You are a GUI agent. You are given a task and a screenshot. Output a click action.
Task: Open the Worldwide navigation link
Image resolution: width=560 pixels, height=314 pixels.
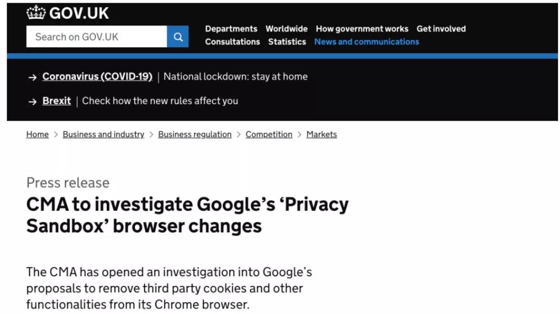click(286, 28)
